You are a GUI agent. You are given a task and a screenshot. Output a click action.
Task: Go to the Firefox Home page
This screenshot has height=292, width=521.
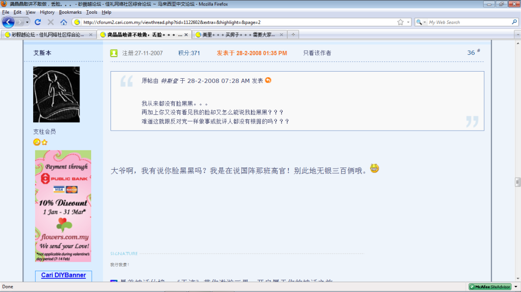(64, 22)
